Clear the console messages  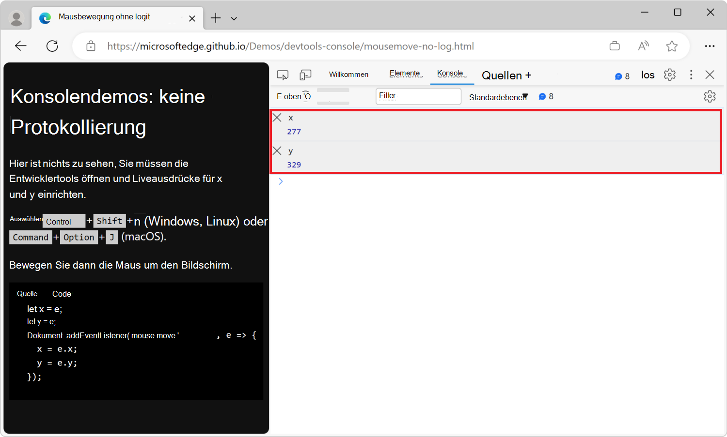280,96
